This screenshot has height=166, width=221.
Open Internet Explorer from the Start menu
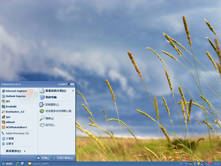[15, 91]
